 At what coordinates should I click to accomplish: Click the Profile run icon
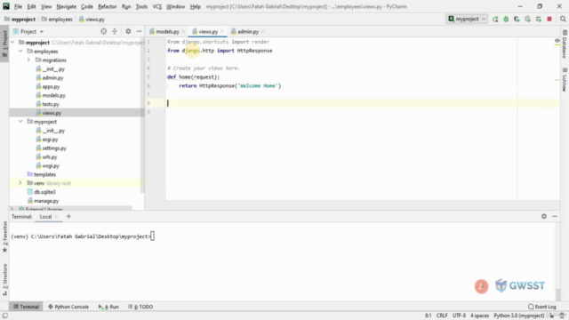point(527,20)
